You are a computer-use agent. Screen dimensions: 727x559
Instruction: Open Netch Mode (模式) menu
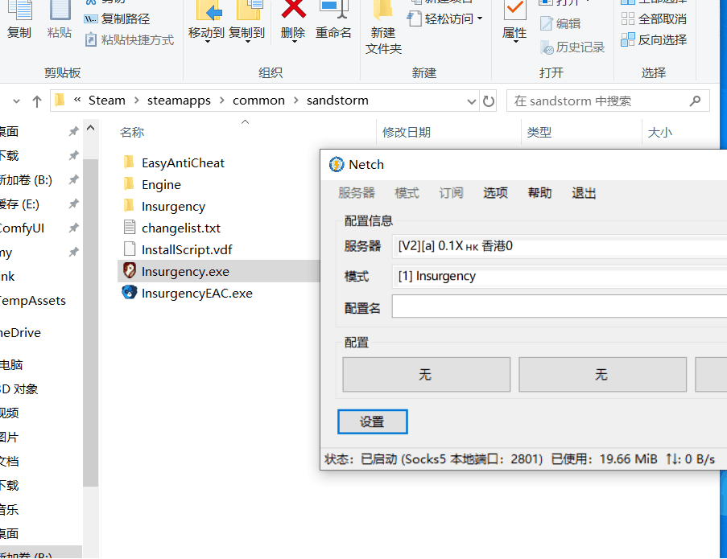tap(407, 193)
